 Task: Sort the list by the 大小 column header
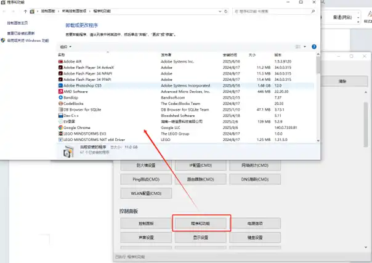coord(252,55)
